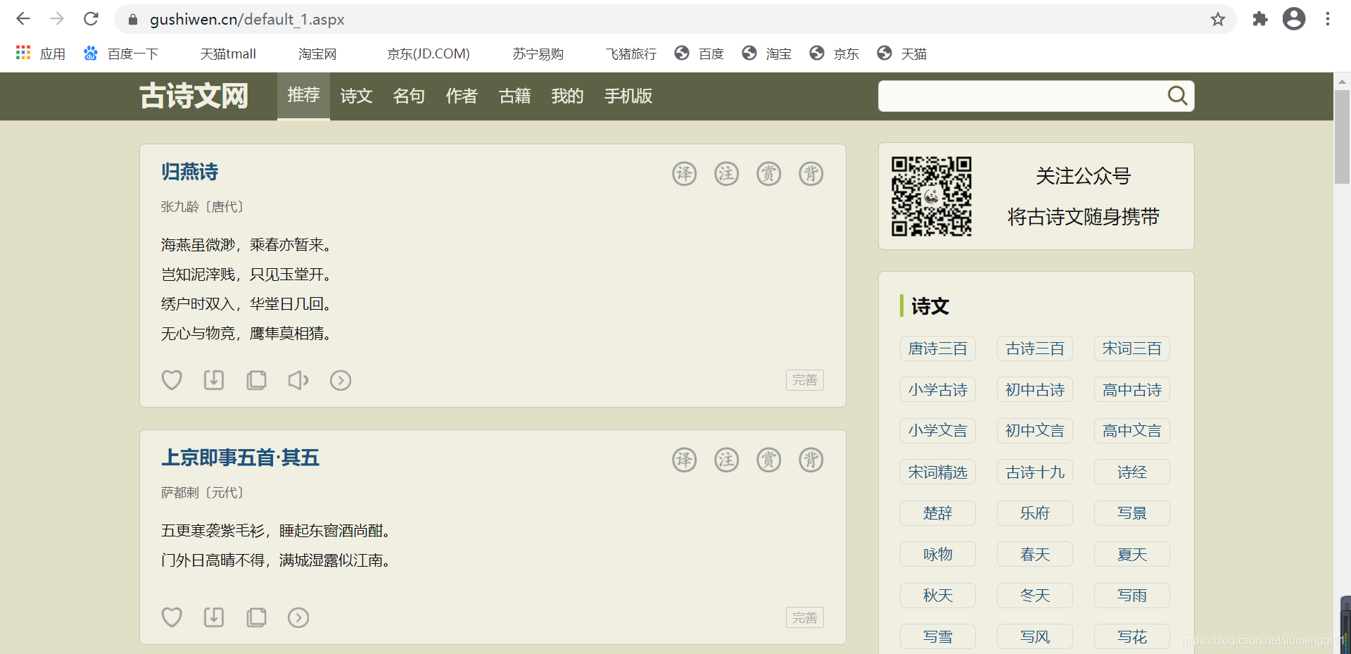Image resolution: width=1351 pixels, height=654 pixels.
Task: Like 上京即事五首·其五 with the heart icon
Action: click(x=172, y=617)
